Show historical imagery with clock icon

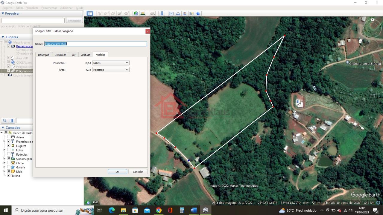click(x=136, y=13)
